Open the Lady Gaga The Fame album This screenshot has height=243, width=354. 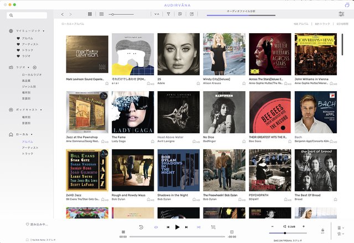[133, 112]
